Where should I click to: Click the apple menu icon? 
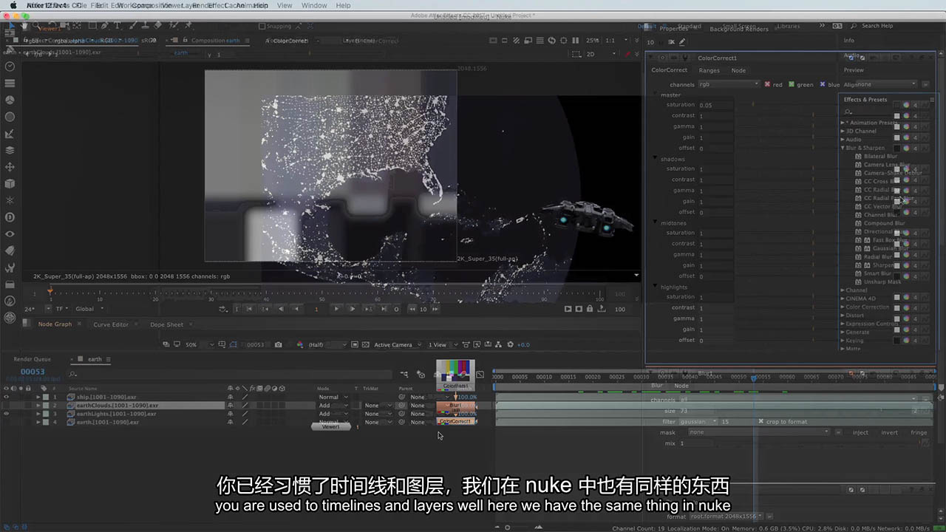click(x=13, y=5)
